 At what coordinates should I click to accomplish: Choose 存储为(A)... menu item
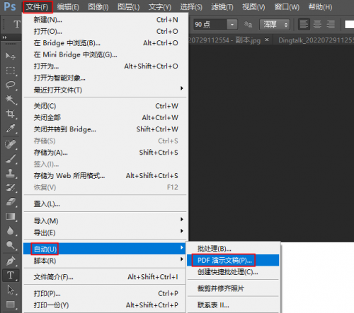[105, 153]
